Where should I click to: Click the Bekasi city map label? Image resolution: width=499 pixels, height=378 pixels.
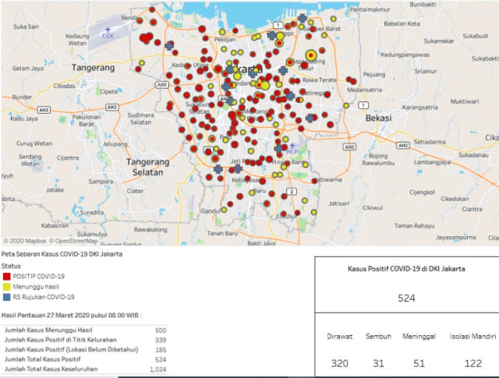(x=378, y=118)
